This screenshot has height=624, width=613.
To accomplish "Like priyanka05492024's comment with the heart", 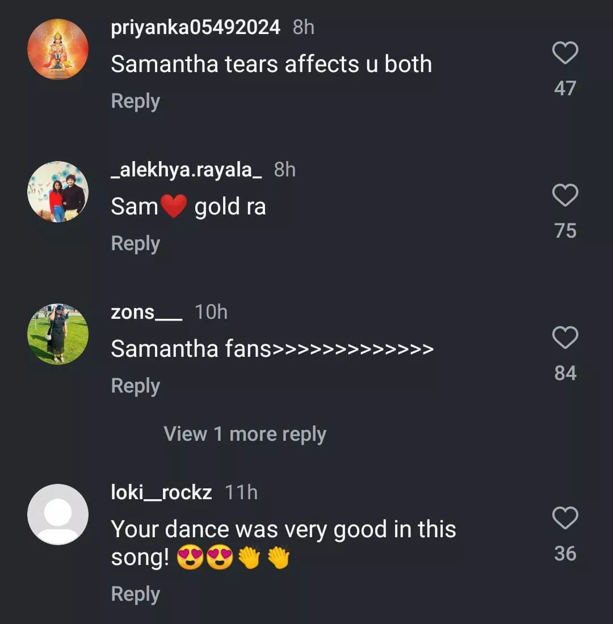I will point(565,53).
